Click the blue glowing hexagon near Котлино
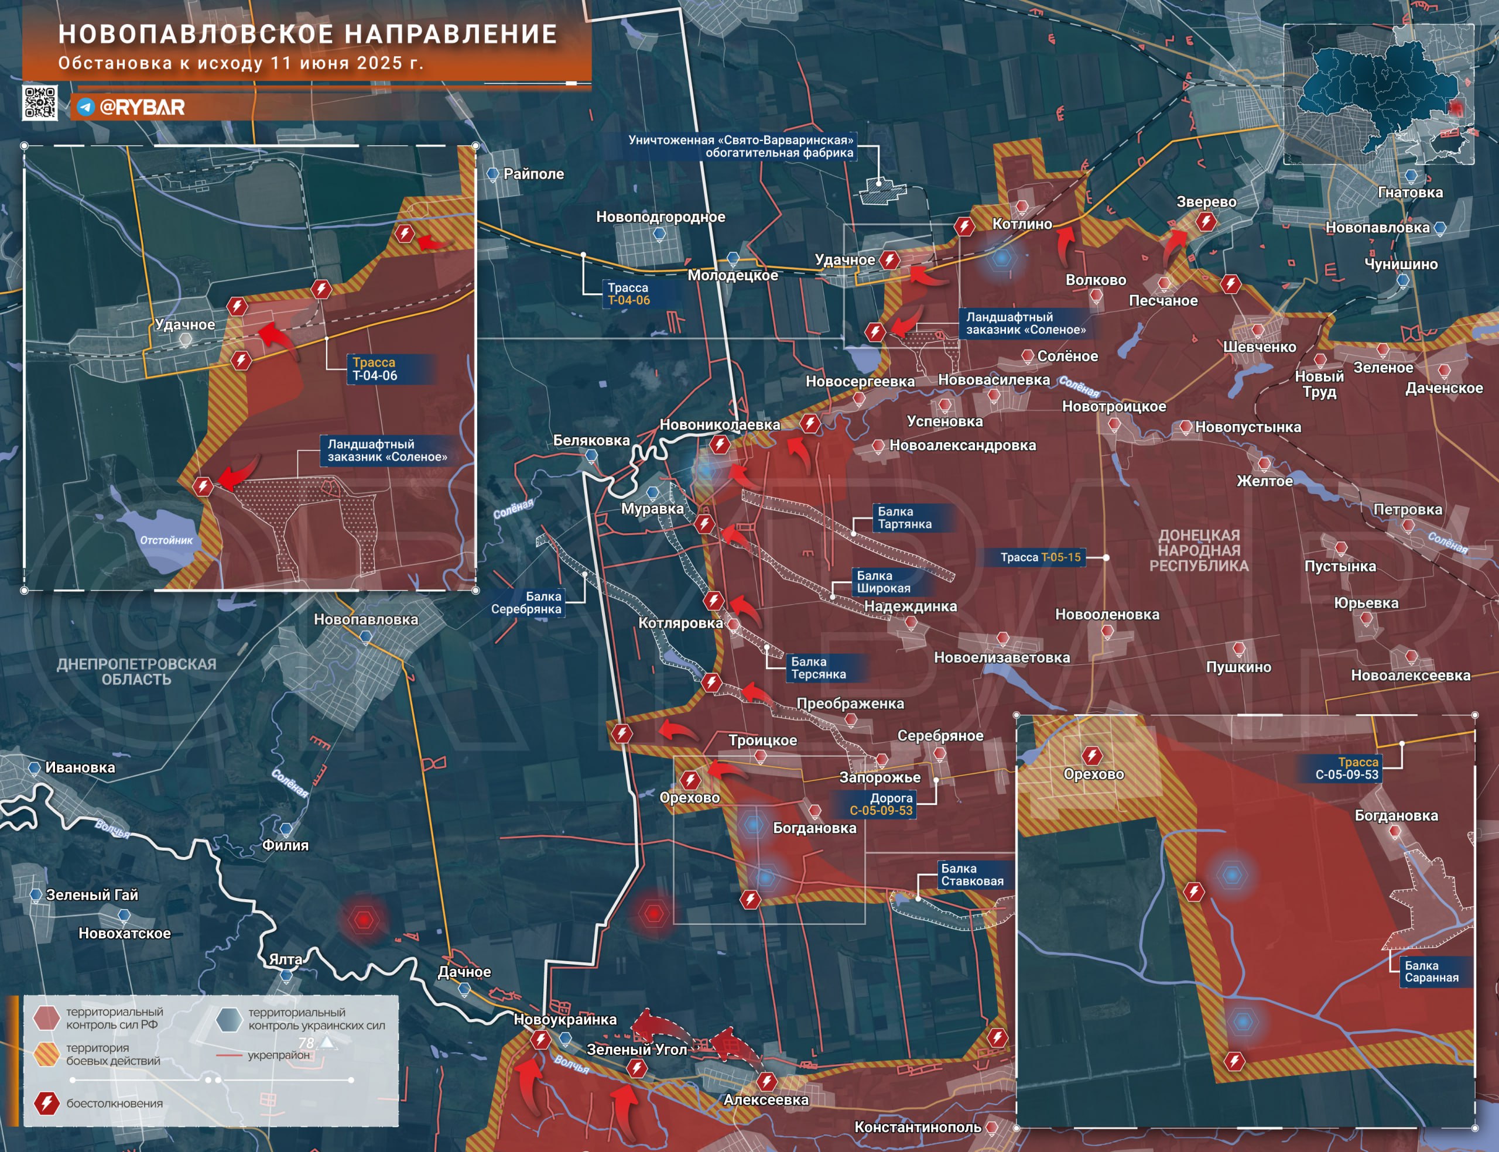This screenshot has height=1152, width=1499. tap(1002, 258)
